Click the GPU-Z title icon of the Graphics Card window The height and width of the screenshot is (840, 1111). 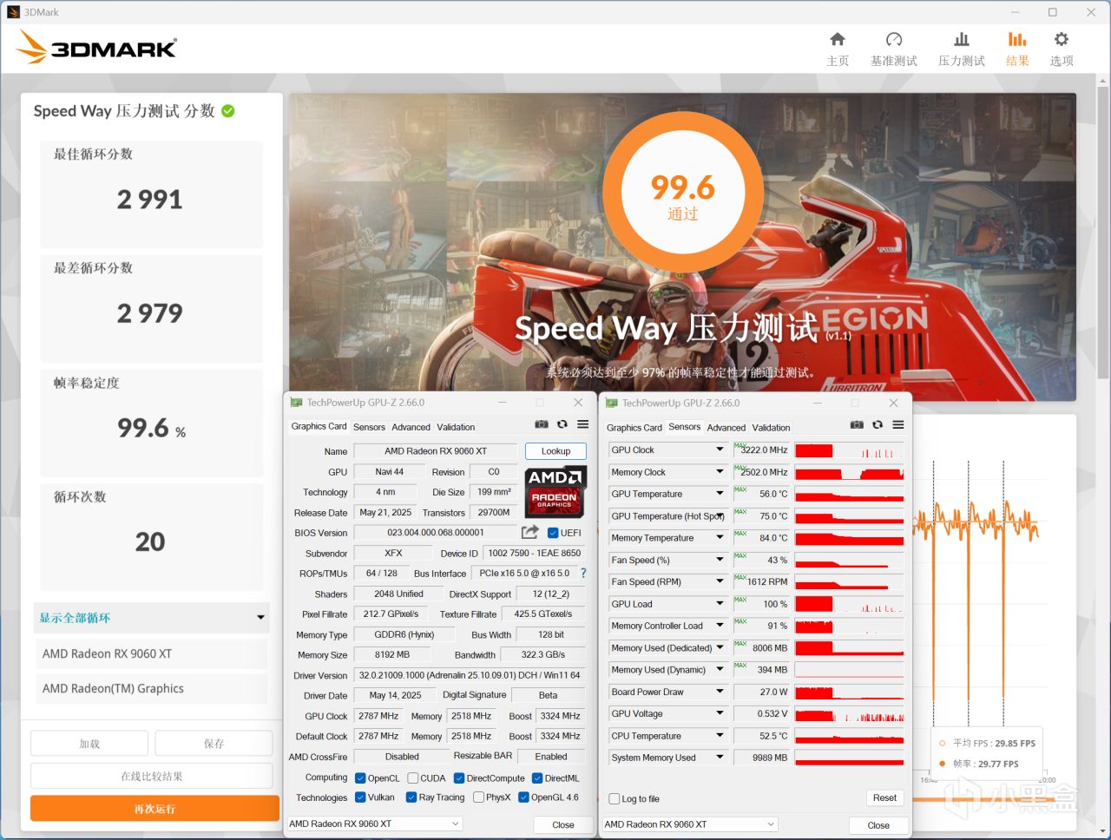(296, 403)
